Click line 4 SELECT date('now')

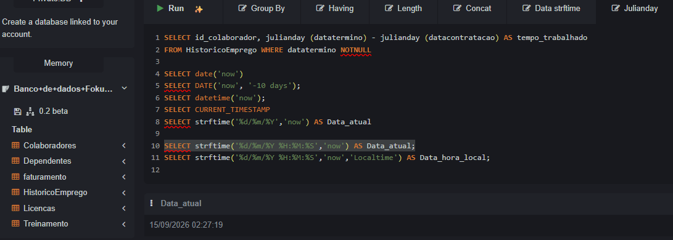click(204, 74)
